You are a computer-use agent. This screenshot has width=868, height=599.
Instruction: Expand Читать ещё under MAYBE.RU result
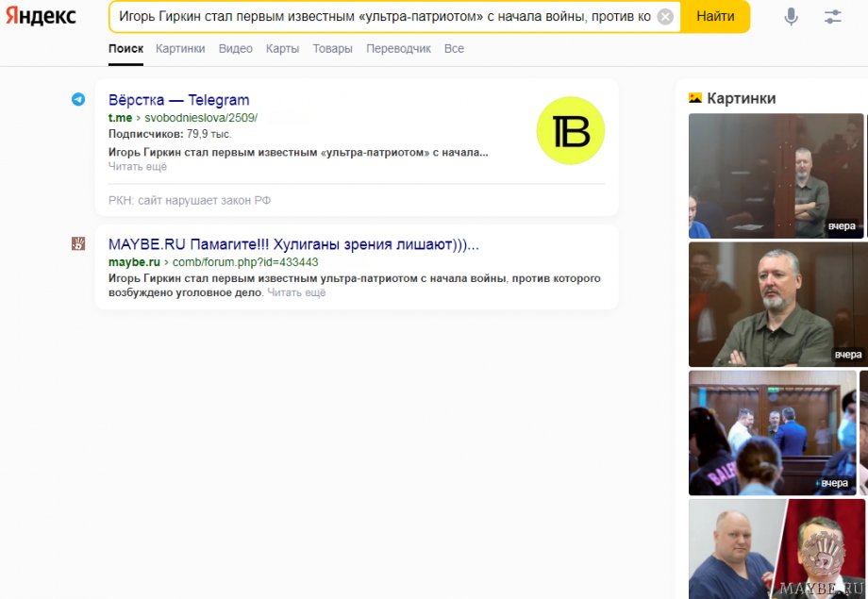pyautogui.click(x=296, y=293)
